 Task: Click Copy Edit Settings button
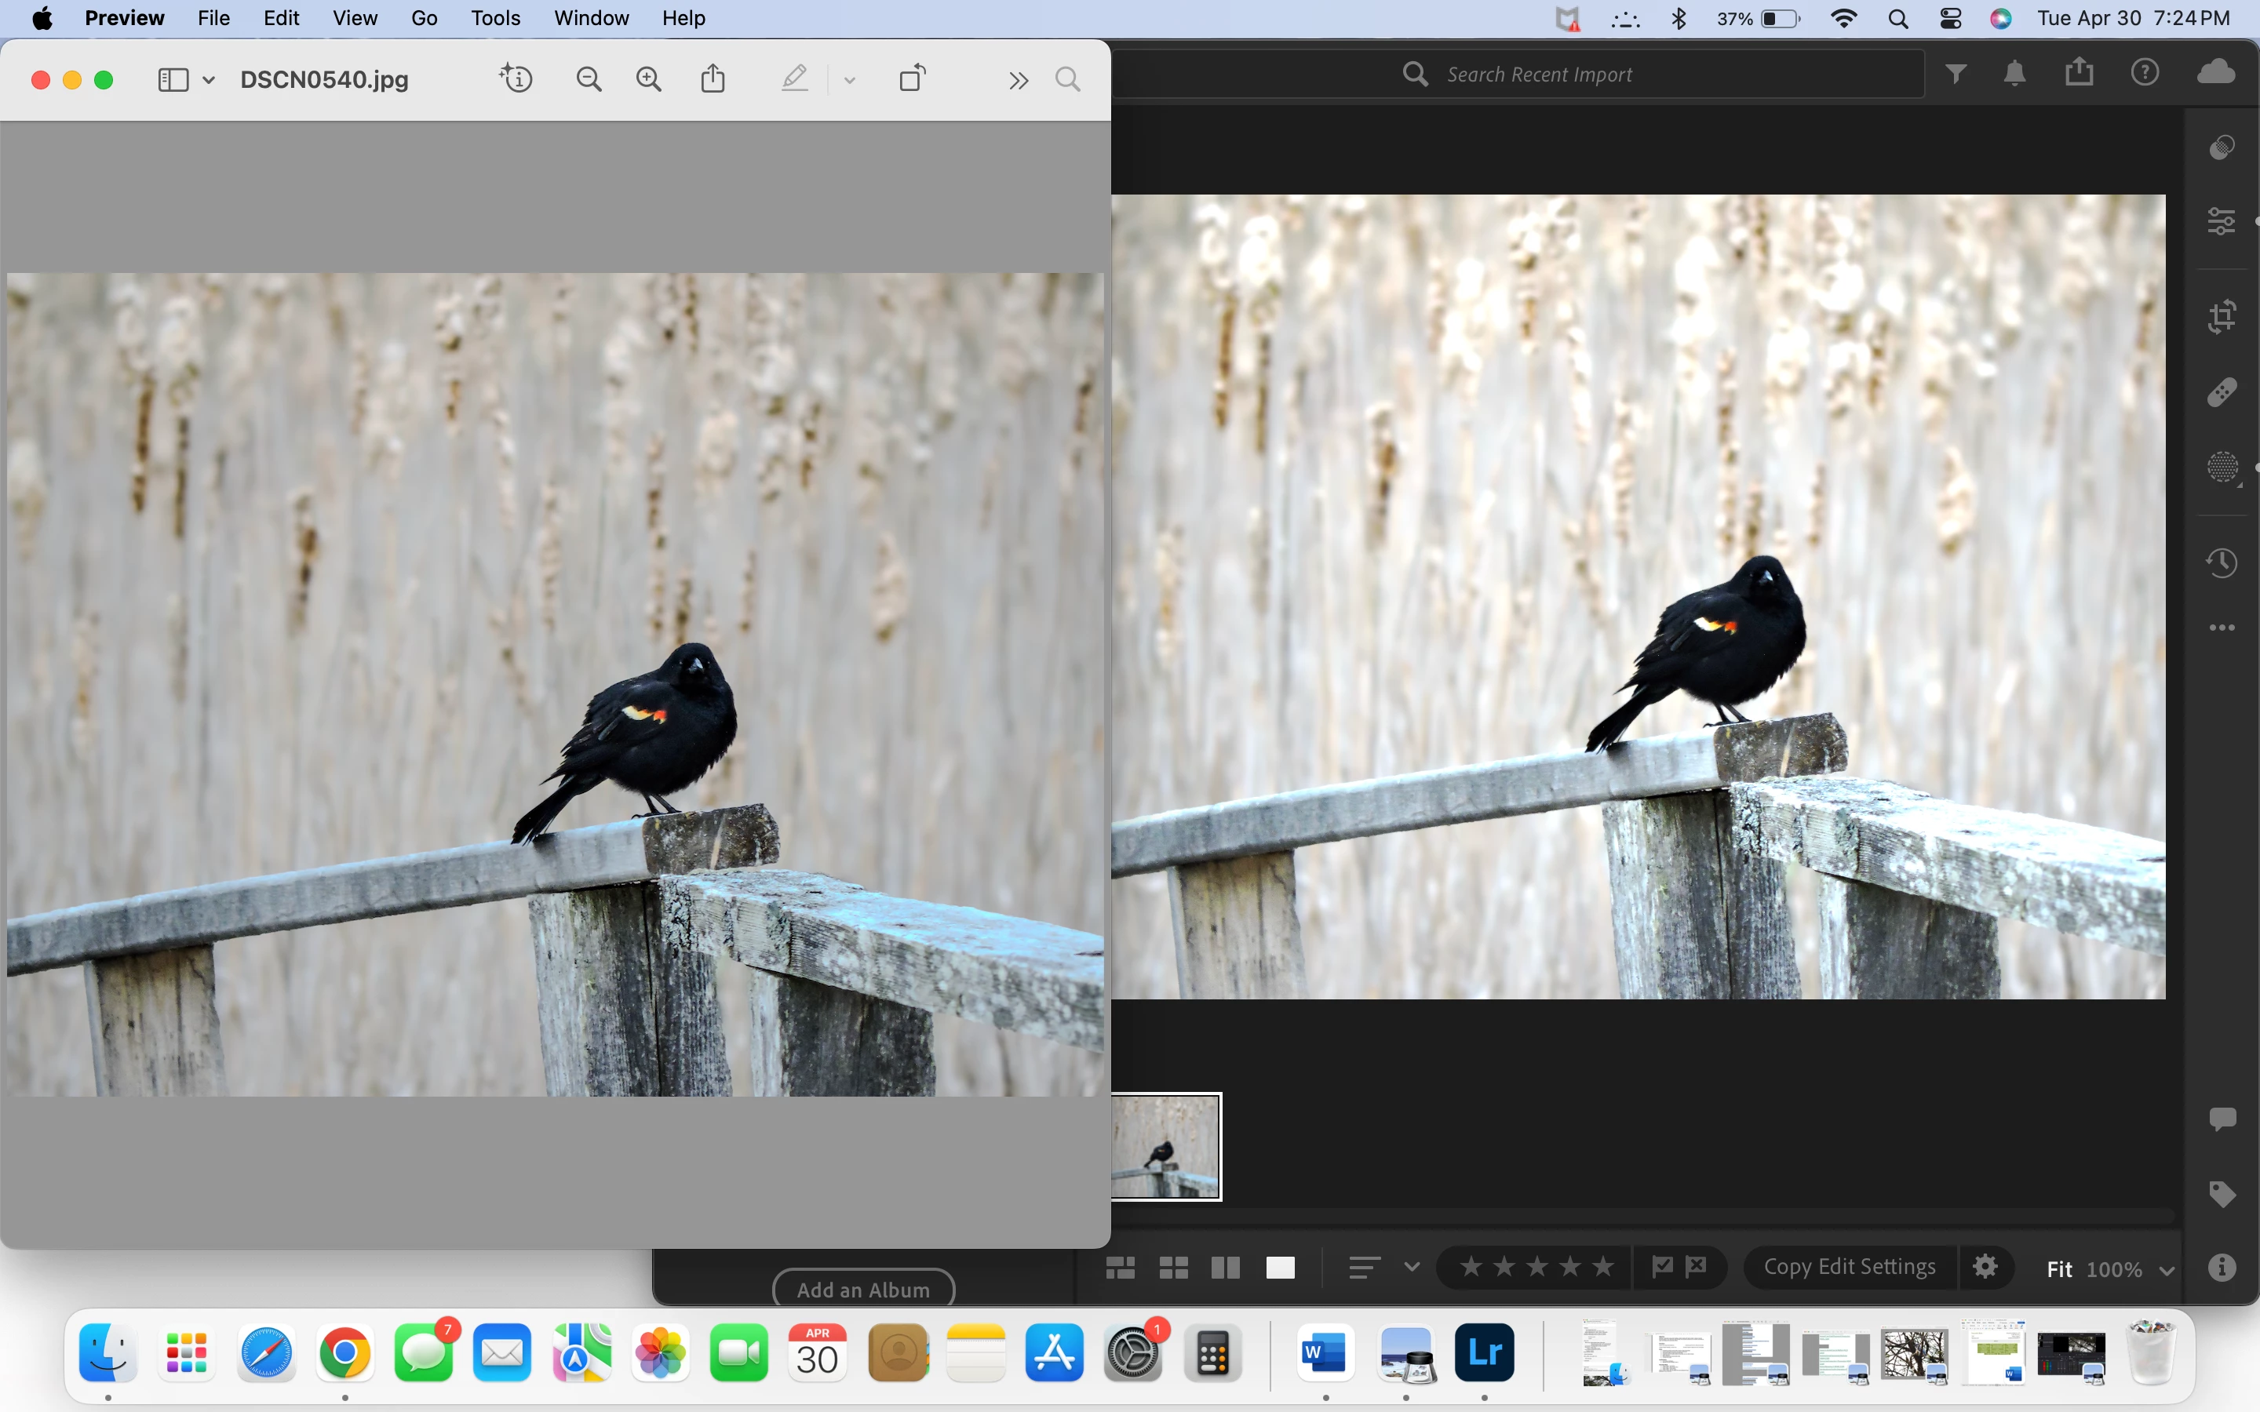1849,1267
